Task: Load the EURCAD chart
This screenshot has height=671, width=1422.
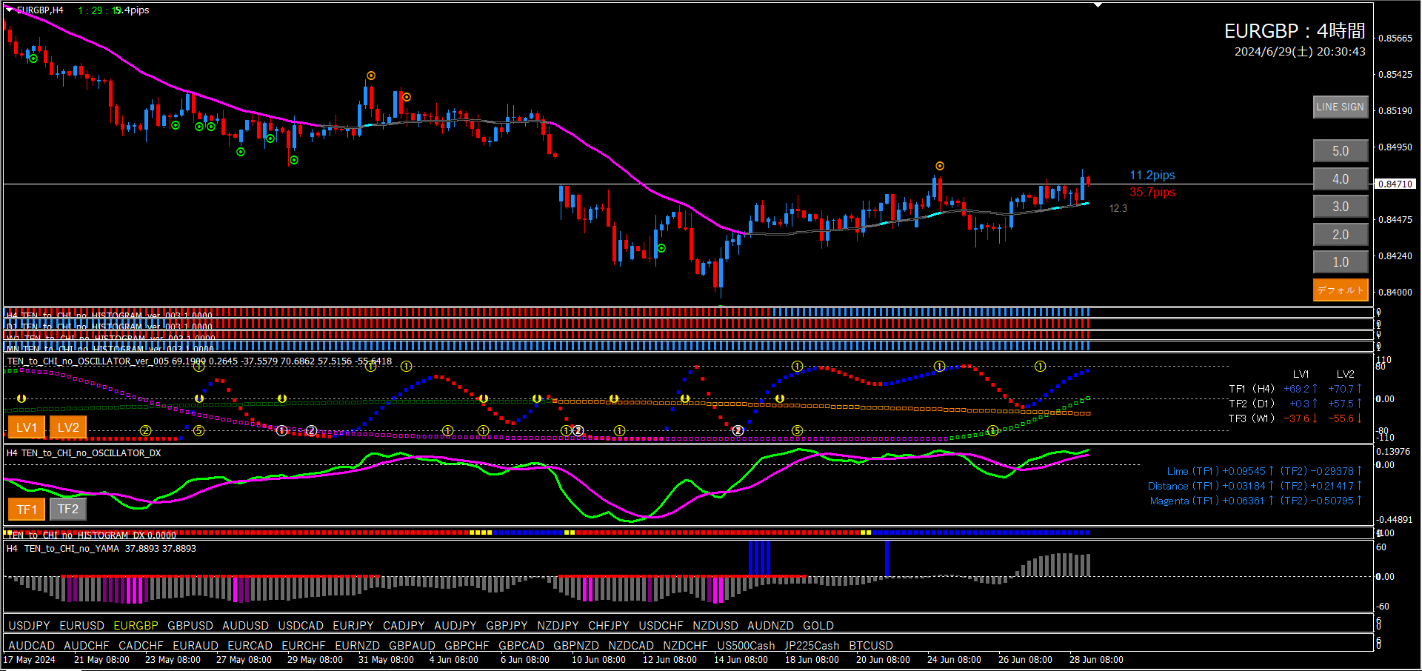Action: (250, 646)
